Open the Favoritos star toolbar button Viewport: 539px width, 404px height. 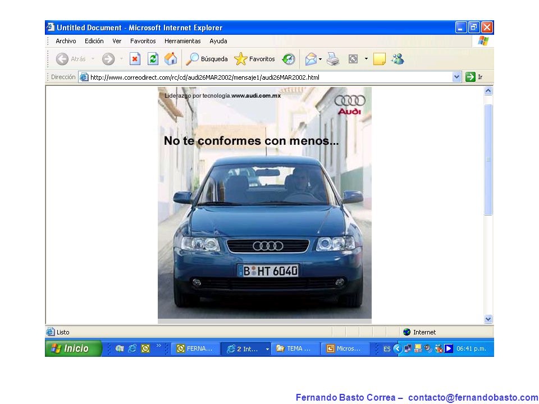click(254, 59)
